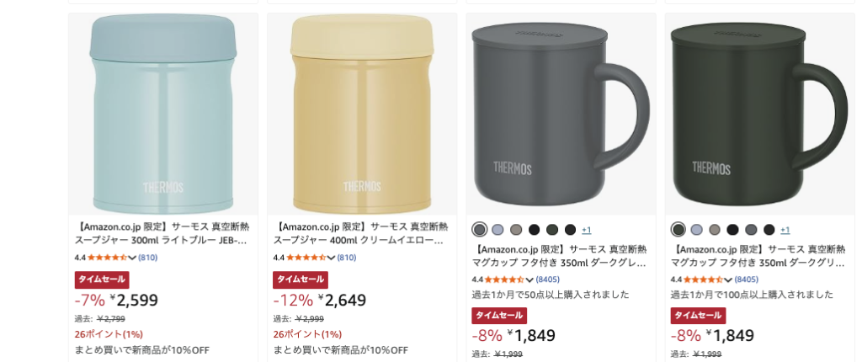
Task: Expand rating chevron on dark green mug
Action: click(x=728, y=279)
